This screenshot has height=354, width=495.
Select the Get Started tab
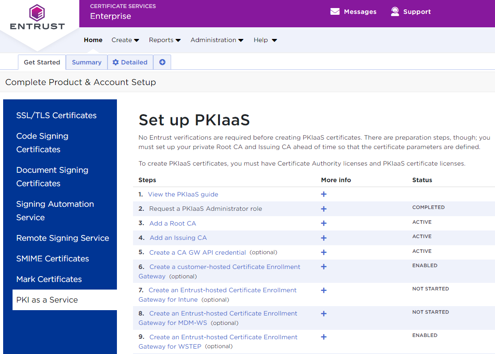(x=42, y=62)
